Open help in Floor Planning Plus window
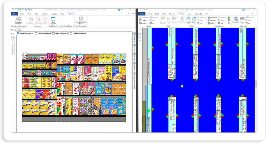This screenshot has width=266, height=149. pos(244,10)
